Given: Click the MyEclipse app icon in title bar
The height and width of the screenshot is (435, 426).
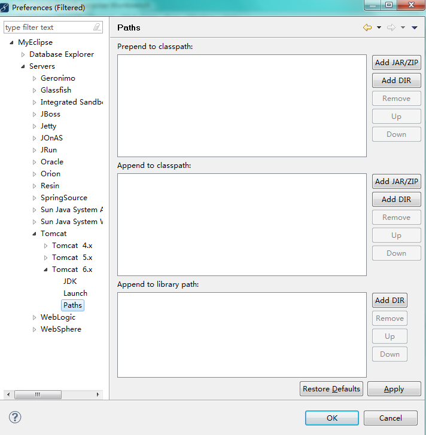Looking at the screenshot, I should [x=4, y=8].
